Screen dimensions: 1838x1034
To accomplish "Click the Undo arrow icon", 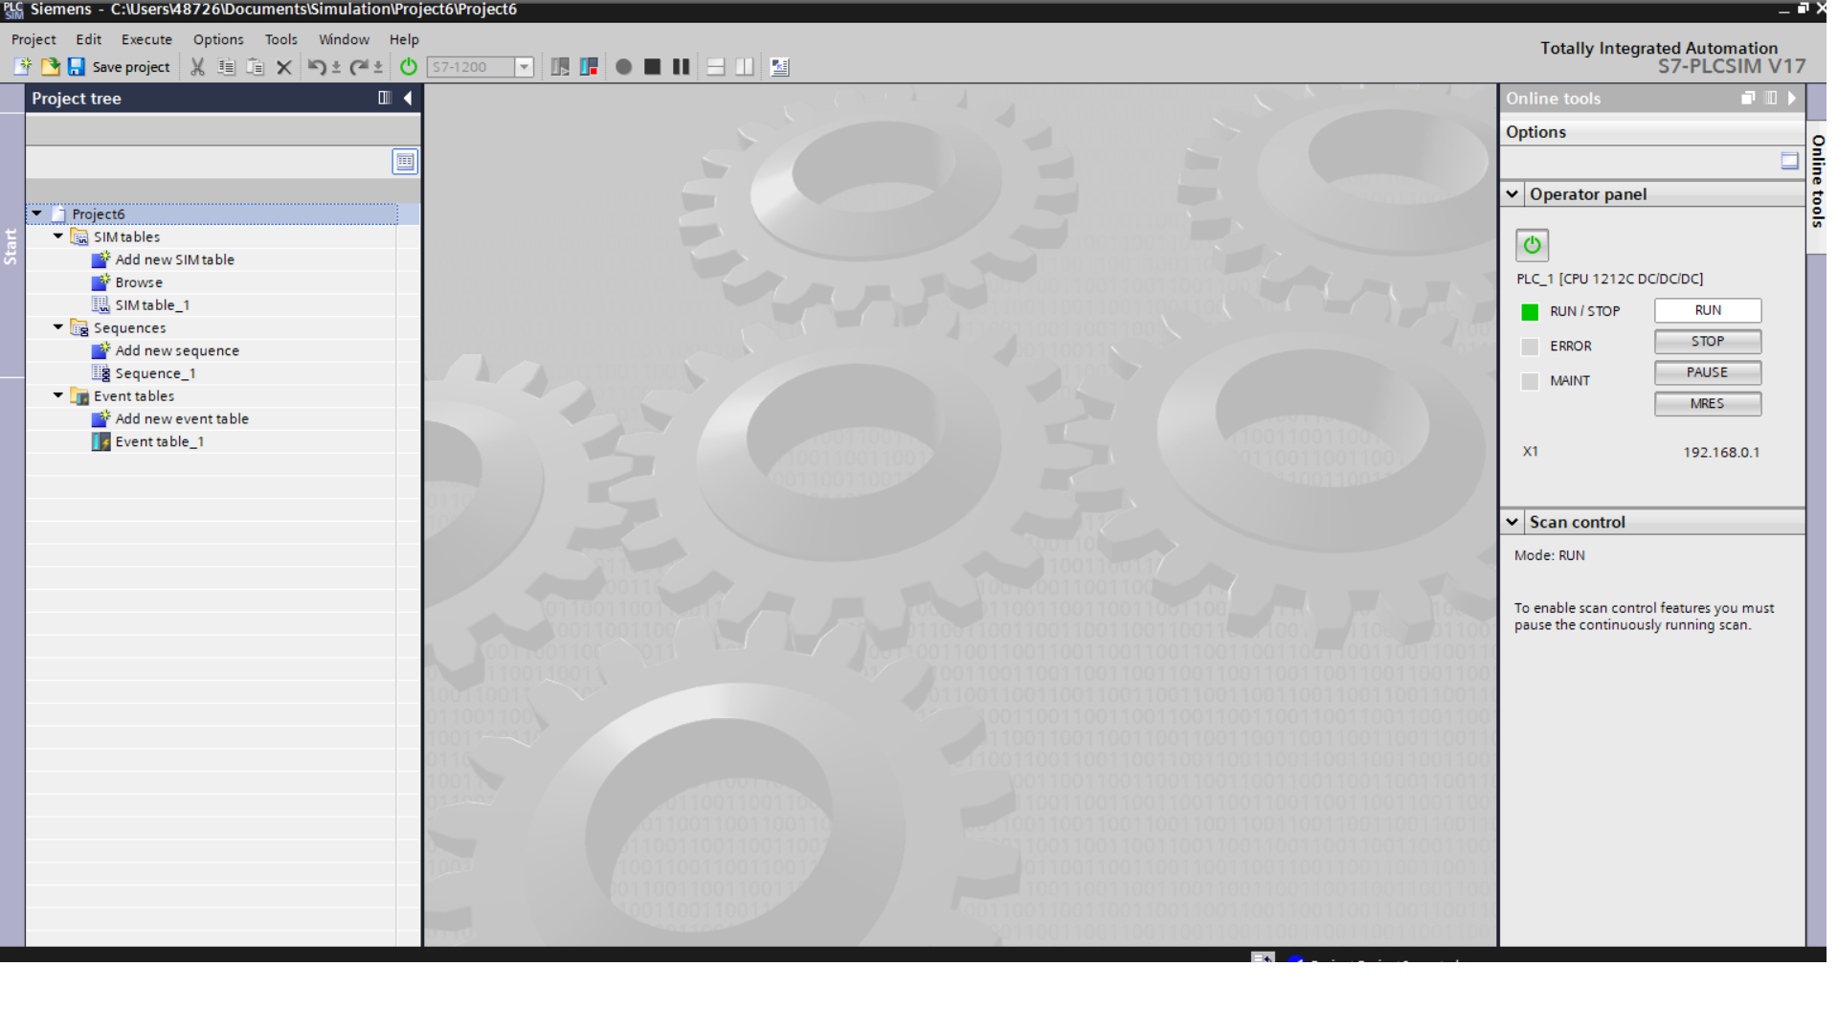I will click(x=317, y=67).
